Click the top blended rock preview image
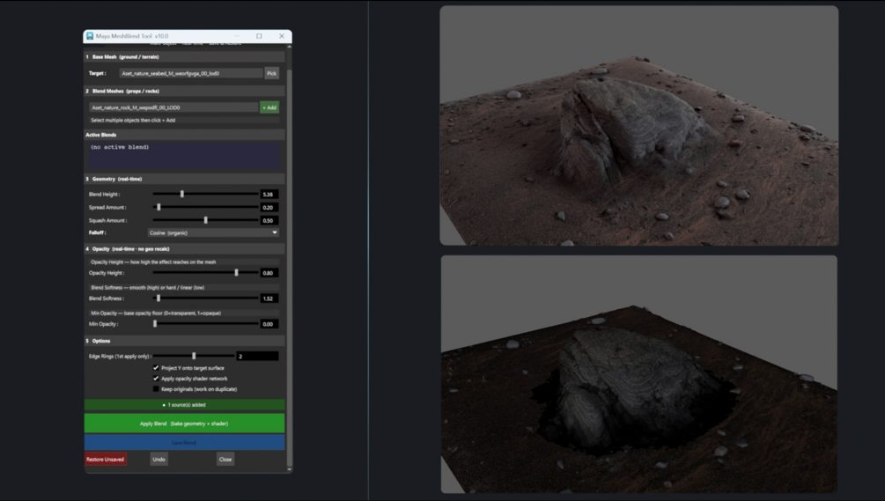Screen dimensions: 885x501 tap(639, 125)
